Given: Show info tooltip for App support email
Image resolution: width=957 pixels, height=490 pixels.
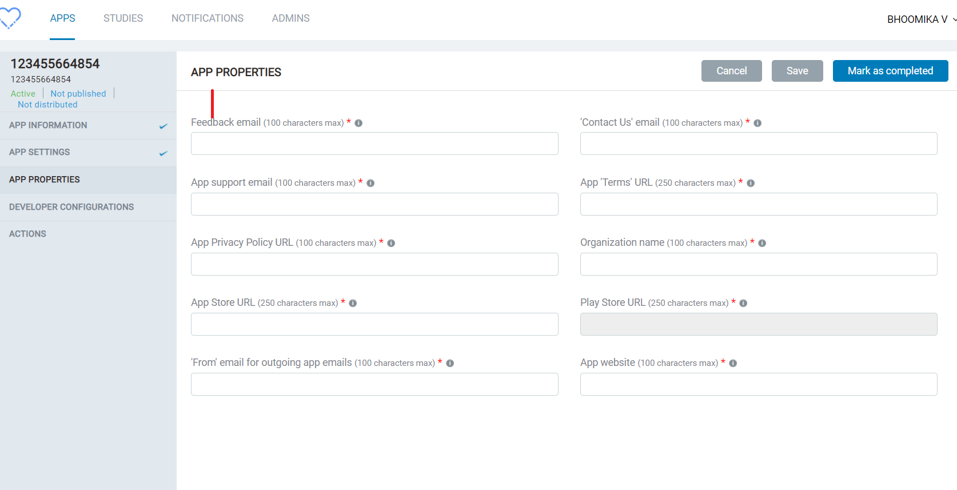Looking at the screenshot, I should (370, 183).
